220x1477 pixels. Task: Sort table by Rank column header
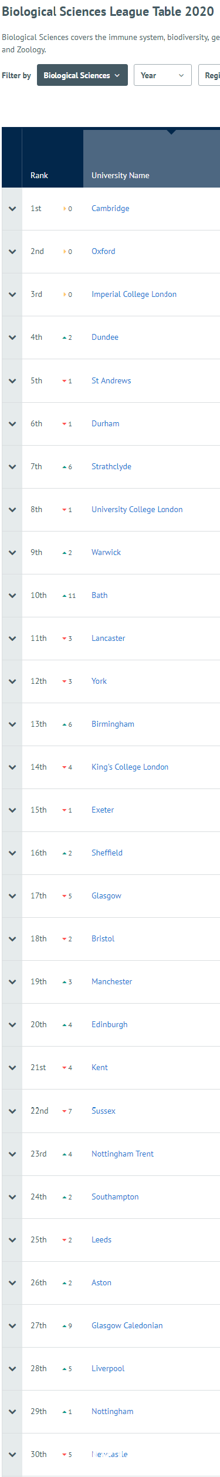click(39, 175)
